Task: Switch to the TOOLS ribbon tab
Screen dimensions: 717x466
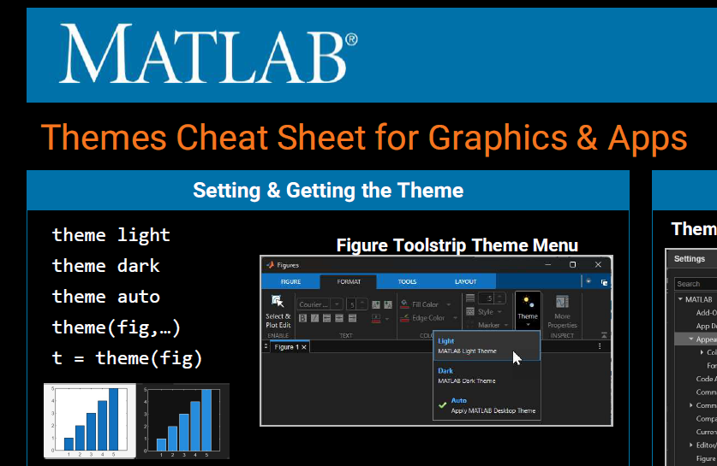Action: click(x=407, y=281)
